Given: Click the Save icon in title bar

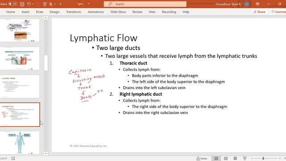Looking at the screenshot, I should click(22, 4).
